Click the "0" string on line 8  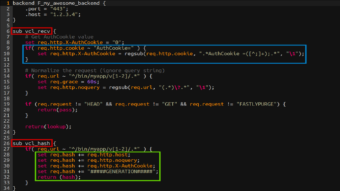[117, 42]
